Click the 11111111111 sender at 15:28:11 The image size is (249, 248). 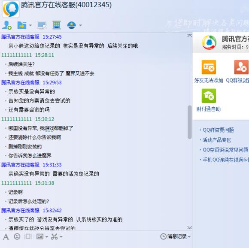(x=16, y=55)
